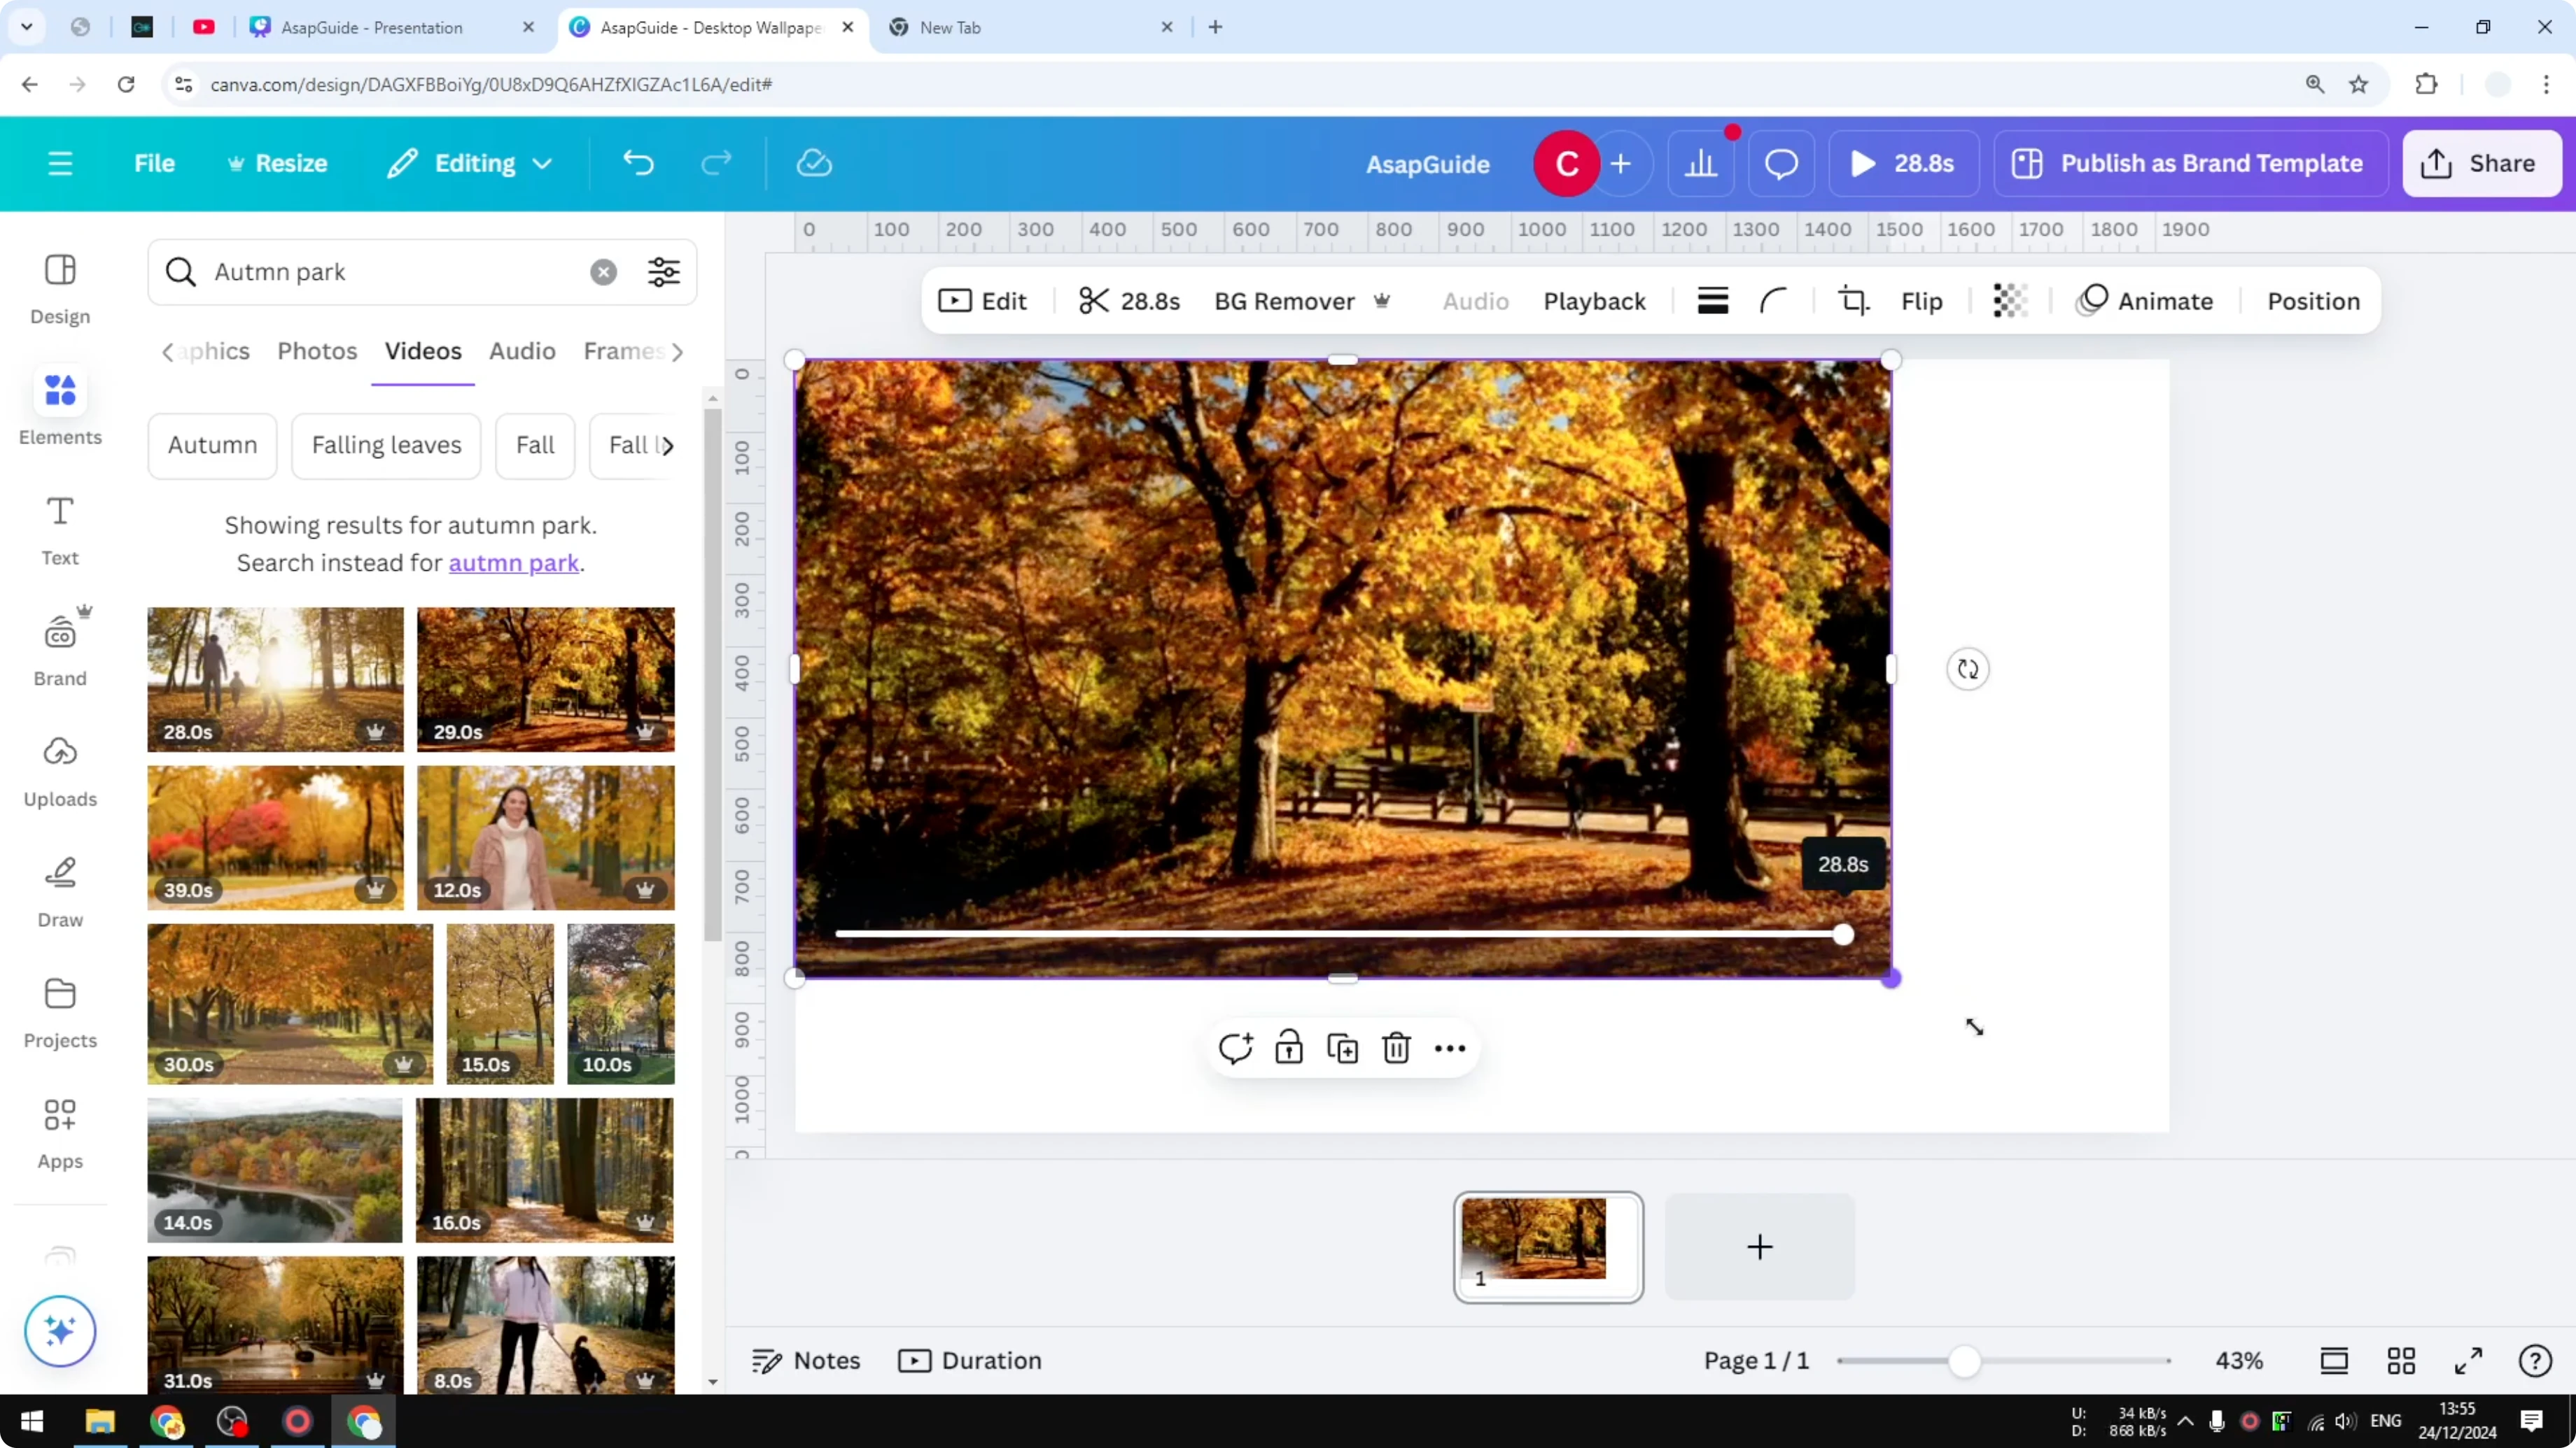Show the Notes panel
This screenshot has height=1448, width=2576.
point(805,1360)
